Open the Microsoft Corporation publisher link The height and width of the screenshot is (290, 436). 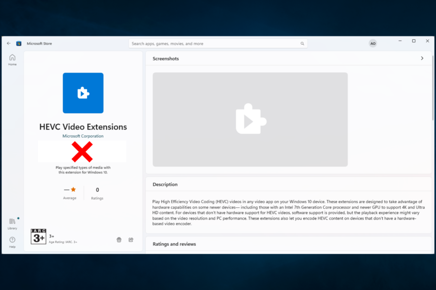coord(83,136)
